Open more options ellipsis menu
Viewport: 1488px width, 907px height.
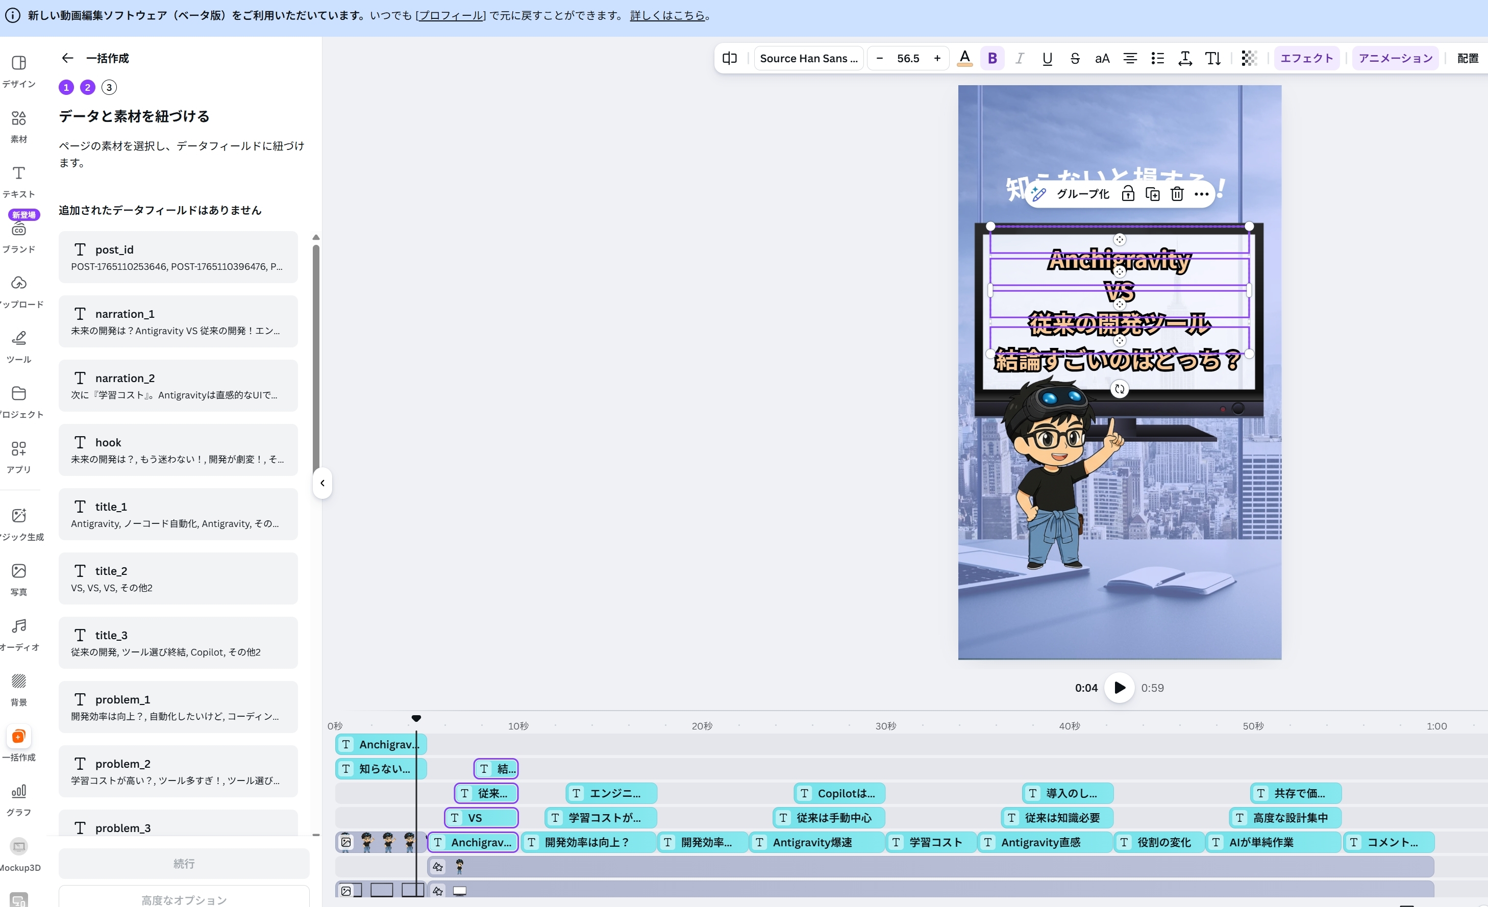tap(1201, 194)
